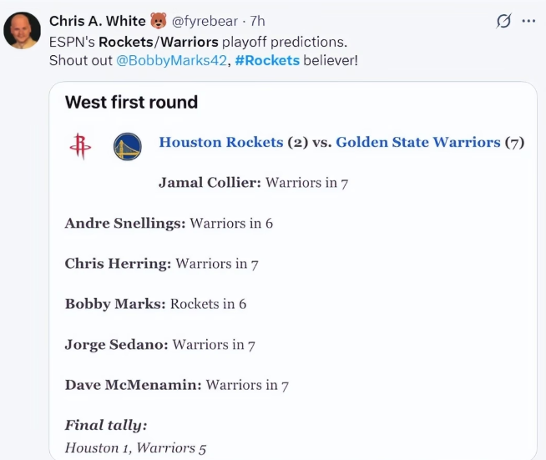The height and width of the screenshot is (460, 546).
Task: Open the three-dot more options menu
Action: pyautogui.click(x=528, y=21)
